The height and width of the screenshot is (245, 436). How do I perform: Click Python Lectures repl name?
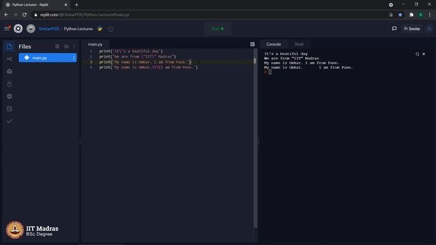coord(78,29)
